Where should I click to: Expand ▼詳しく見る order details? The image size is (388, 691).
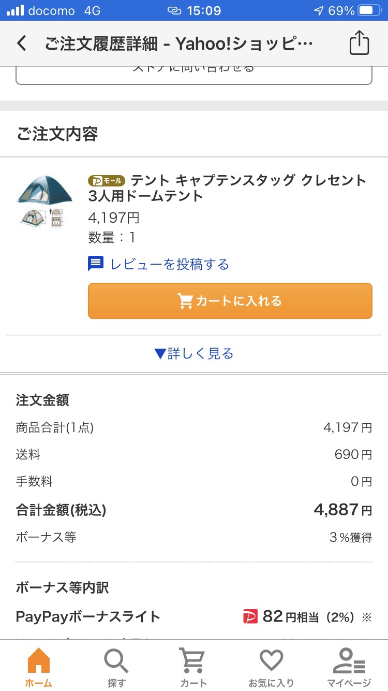(x=194, y=354)
